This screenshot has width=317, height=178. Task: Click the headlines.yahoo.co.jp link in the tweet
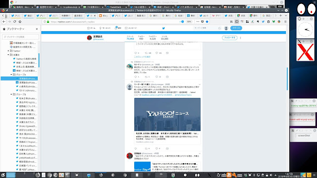click(x=158, y=95)
